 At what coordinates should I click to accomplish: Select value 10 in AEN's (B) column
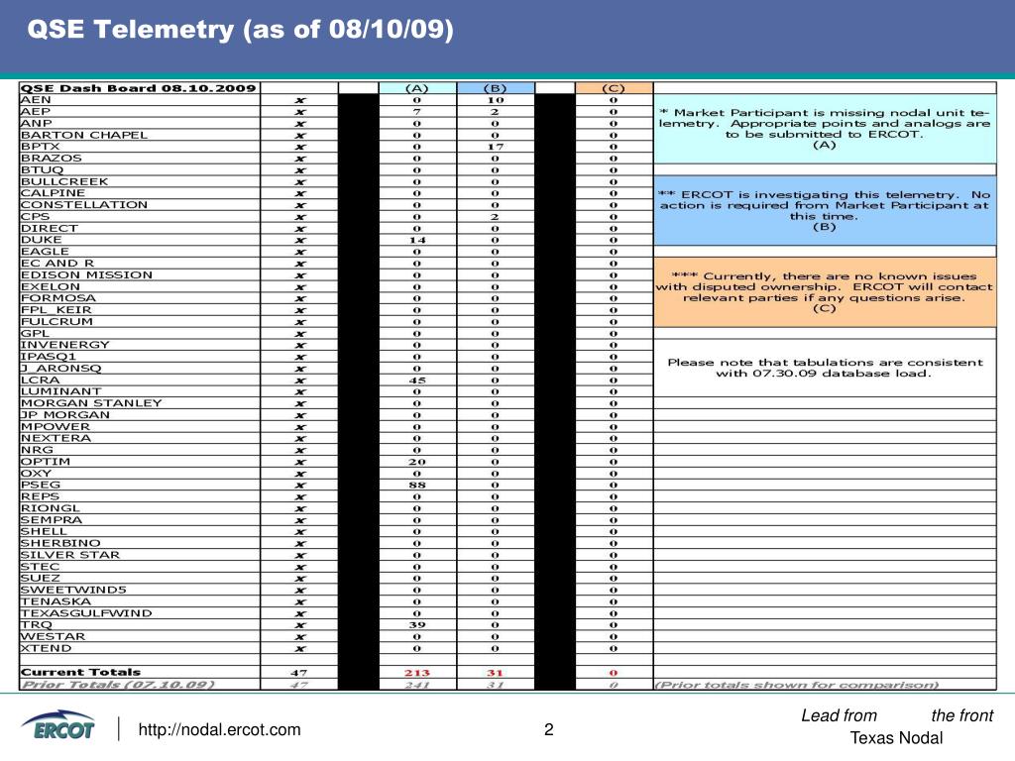point(496,100)
